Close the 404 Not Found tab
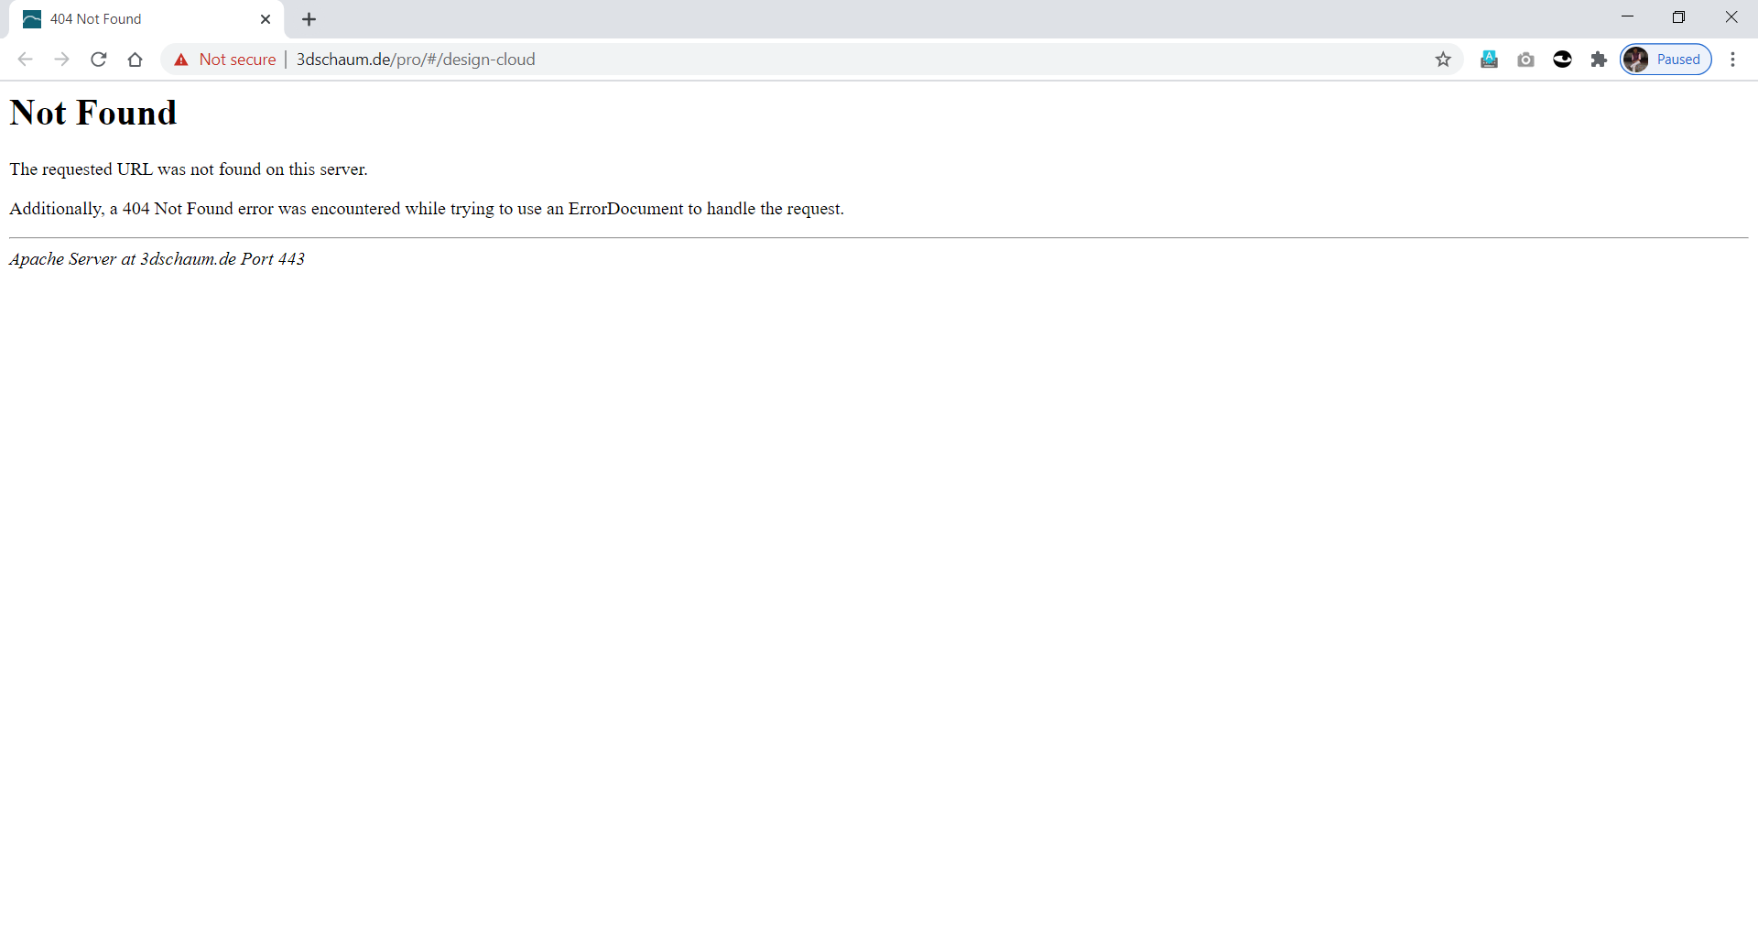 (266, 19)
